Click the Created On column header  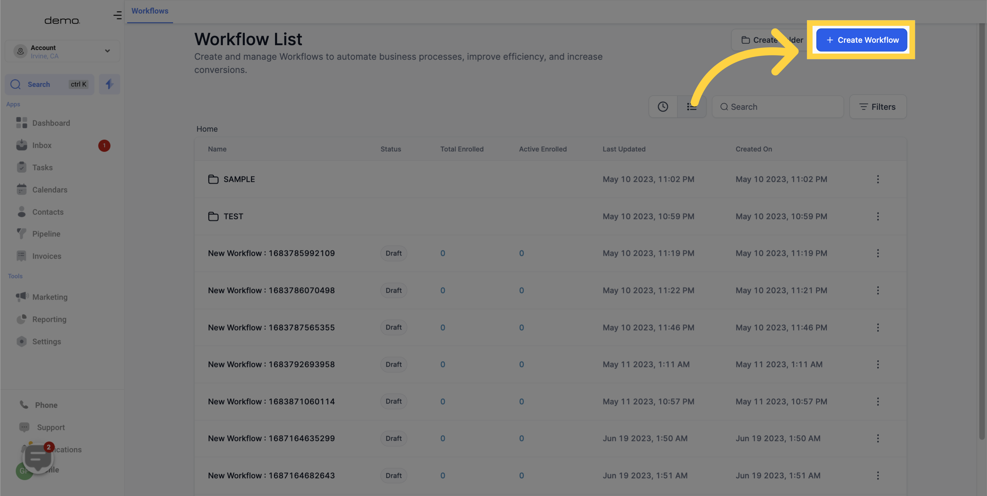[x=754, y=149]
